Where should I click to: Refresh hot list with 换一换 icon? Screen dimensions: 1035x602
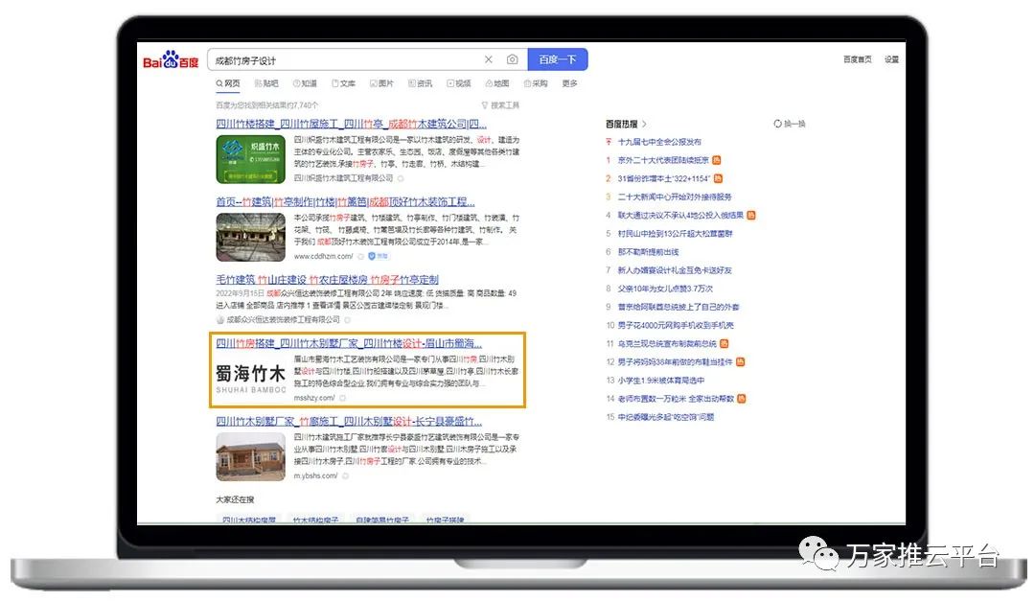click(x=777, y=124)
